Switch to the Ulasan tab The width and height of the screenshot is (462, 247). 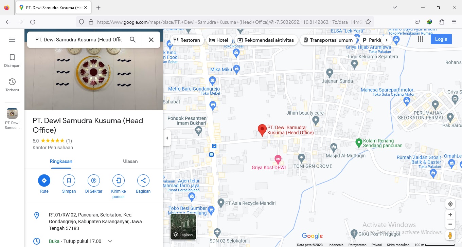130,161
